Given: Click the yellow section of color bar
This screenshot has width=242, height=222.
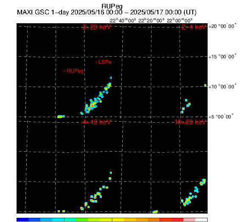Looking at the screenshot, I should click(x=118, y=219).
